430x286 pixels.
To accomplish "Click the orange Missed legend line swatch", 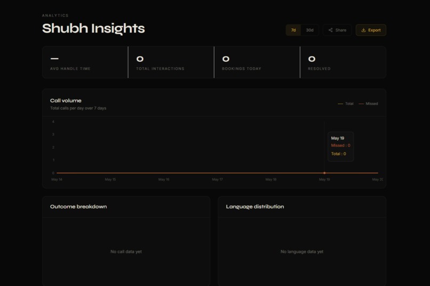I will (x=361, y=104).
